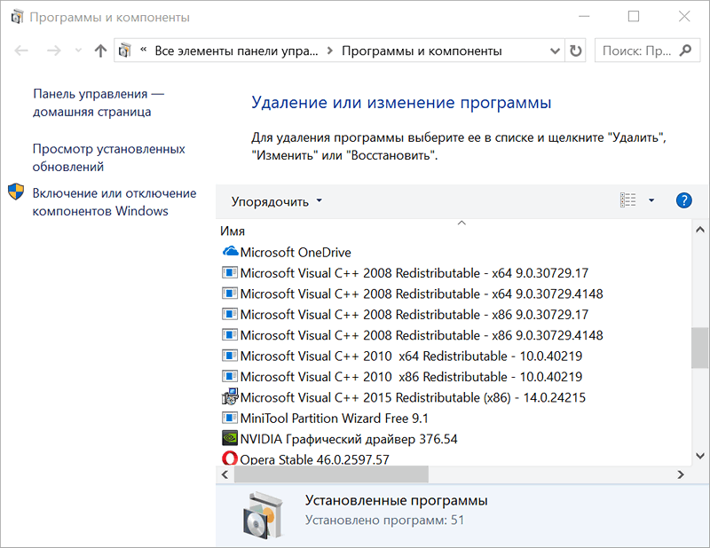
Task: Click the search magnifier icon
Action: [x=685, y=51]
